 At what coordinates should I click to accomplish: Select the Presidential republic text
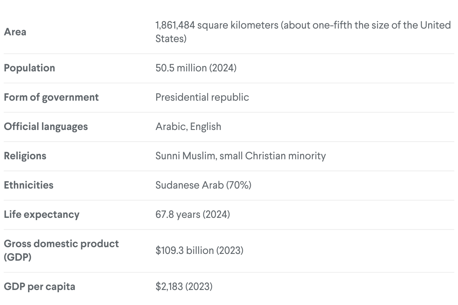(202, 97)
